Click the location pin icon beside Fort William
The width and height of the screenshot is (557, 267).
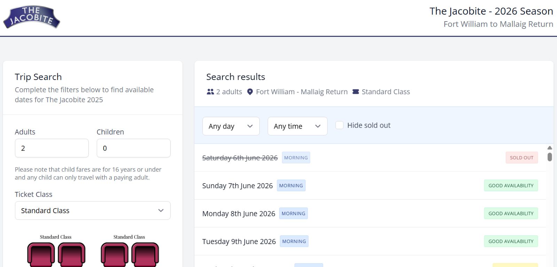(x=250, y=92)
